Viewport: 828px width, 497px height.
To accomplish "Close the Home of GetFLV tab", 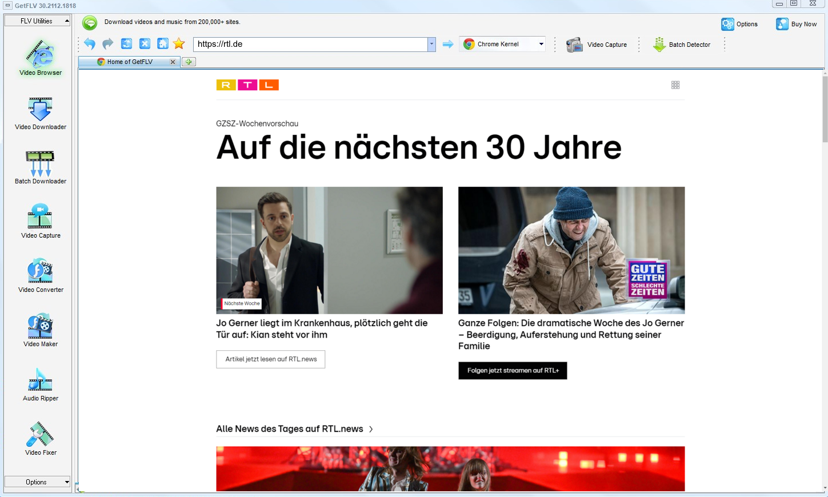I will click(x=173, y=62).
